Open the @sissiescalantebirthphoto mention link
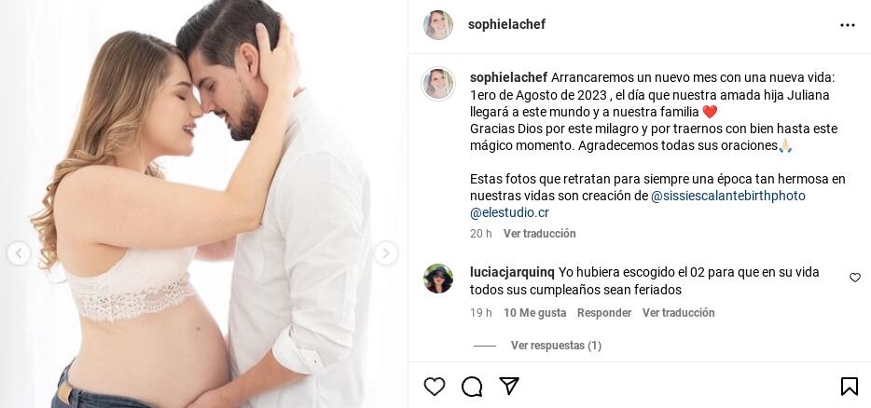The image size is (871, 408). point(727,196)
